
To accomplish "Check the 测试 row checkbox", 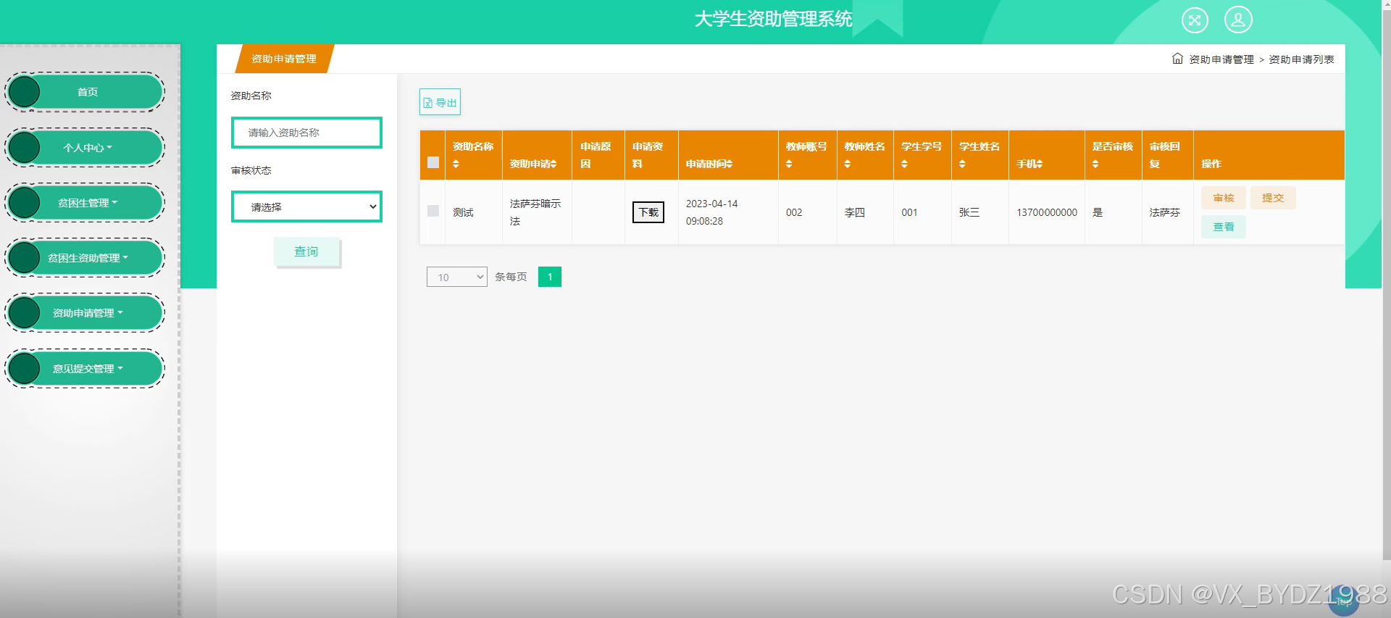I will [433, 211].
